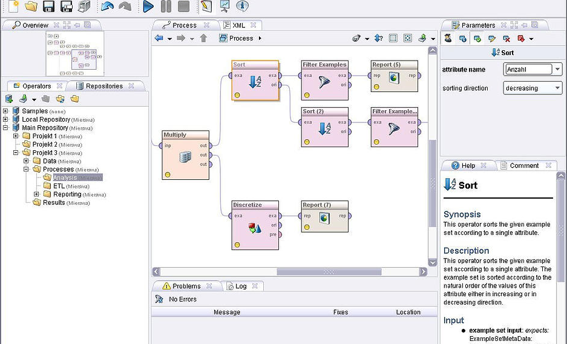Click the Process breadcrumb label
The height and width of the screenshot is (344, 567).
click(241, 38)
